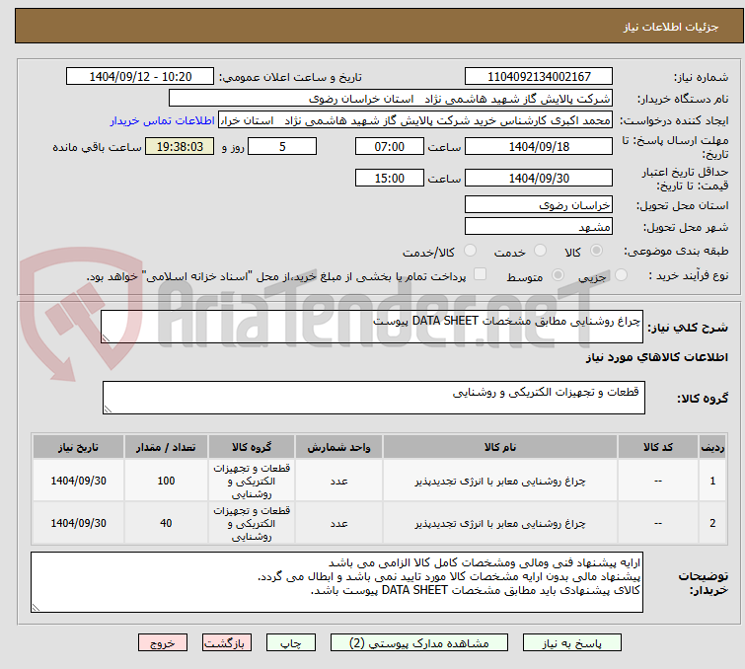Click the validity time 15:00 field
Screen dimensions: 745x669
click(389, 179)
